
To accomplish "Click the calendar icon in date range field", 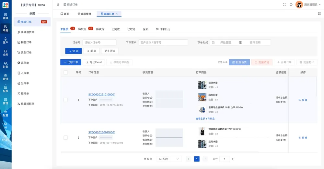I will pos(213,43).
